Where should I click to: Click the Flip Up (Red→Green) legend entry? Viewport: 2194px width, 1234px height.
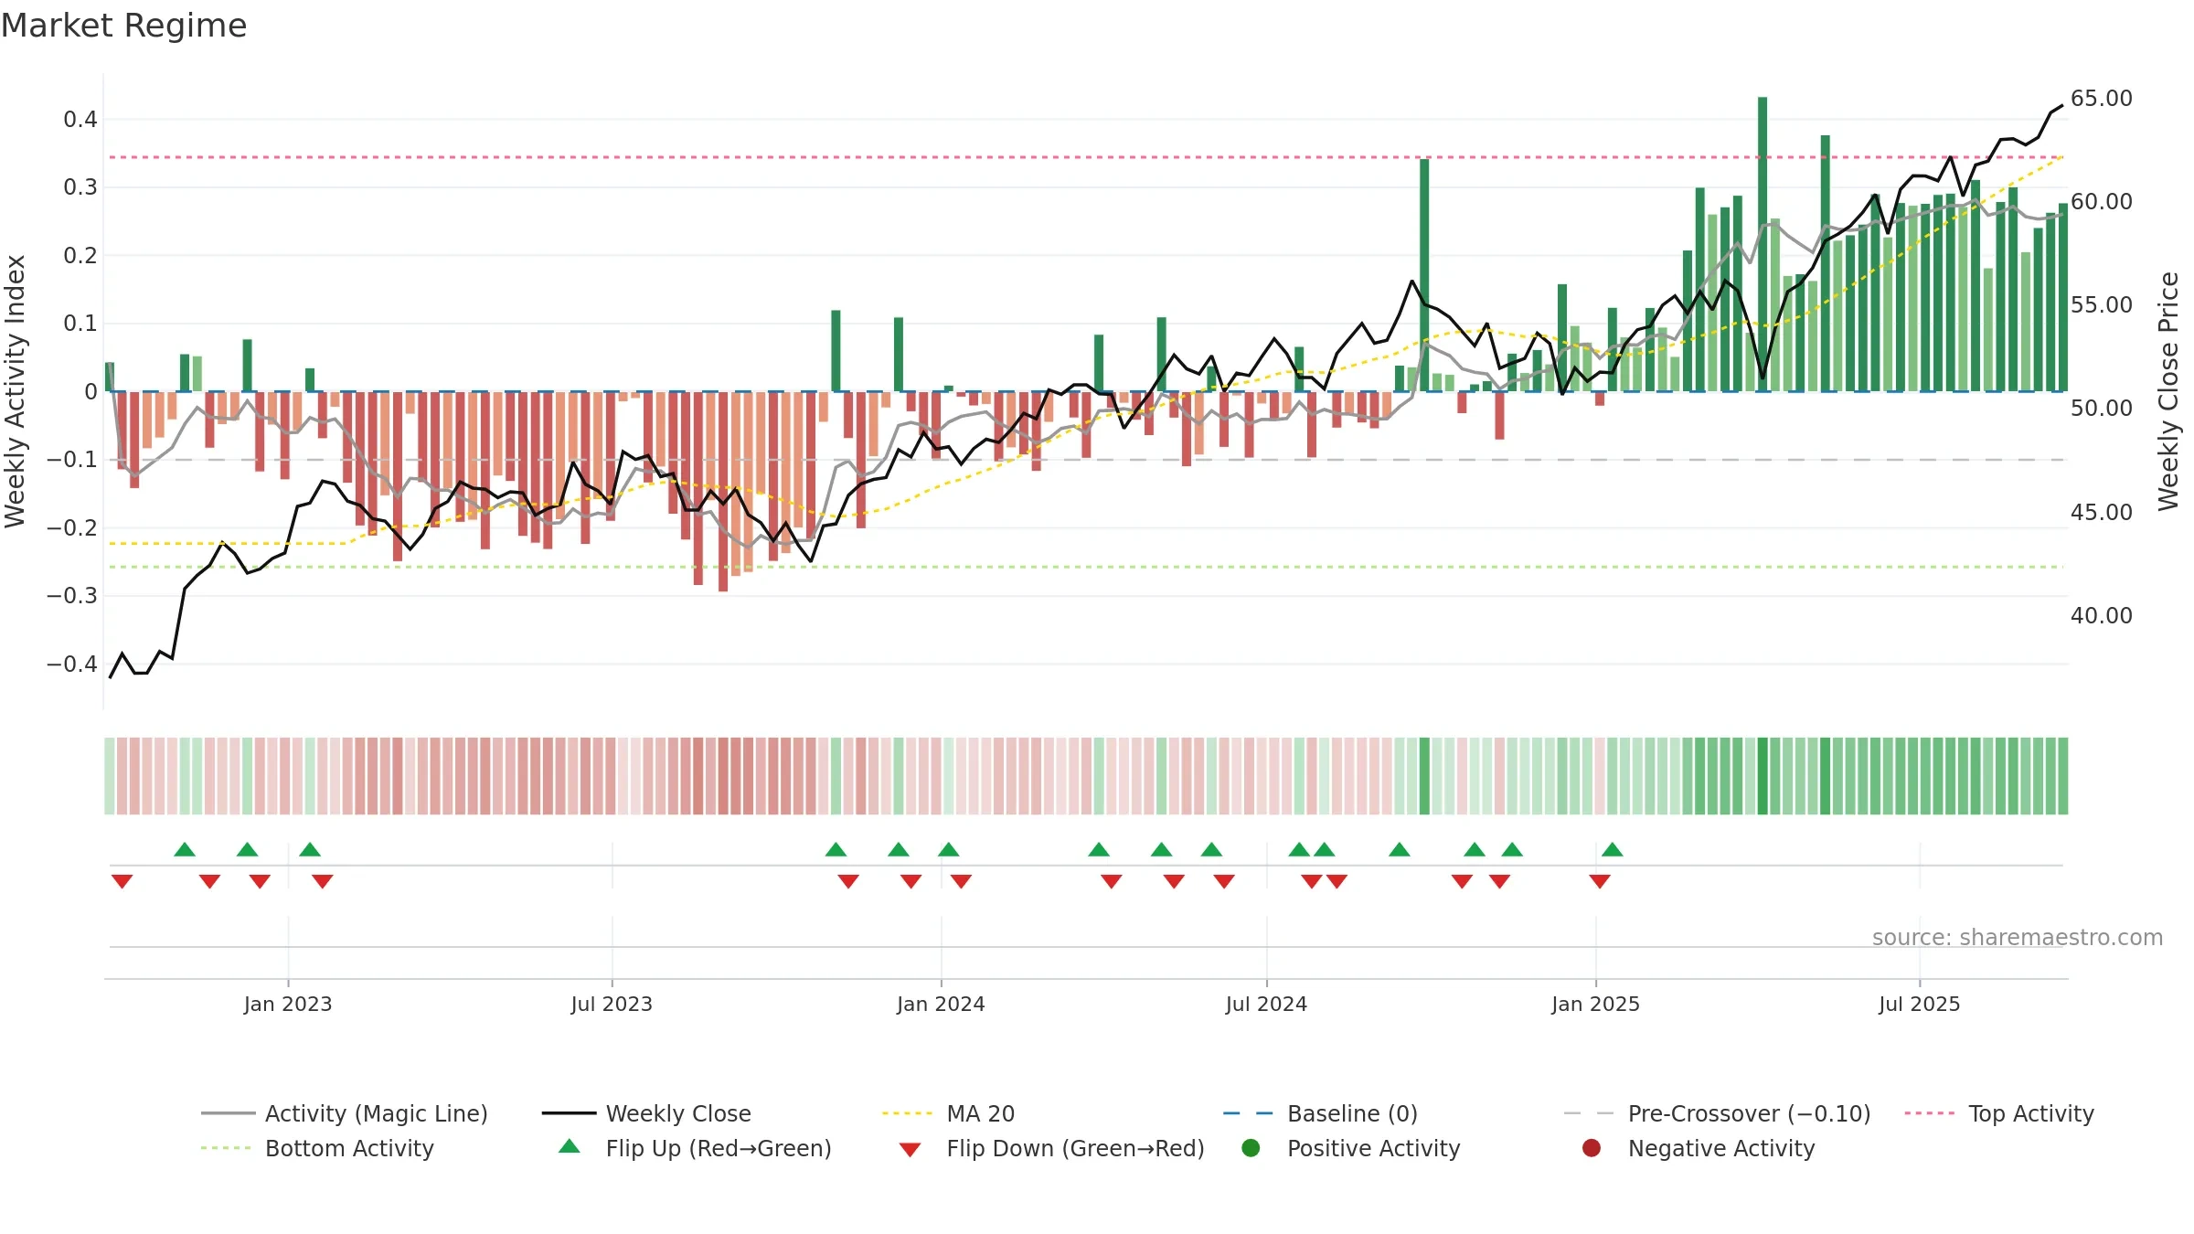pos(695,1148)
